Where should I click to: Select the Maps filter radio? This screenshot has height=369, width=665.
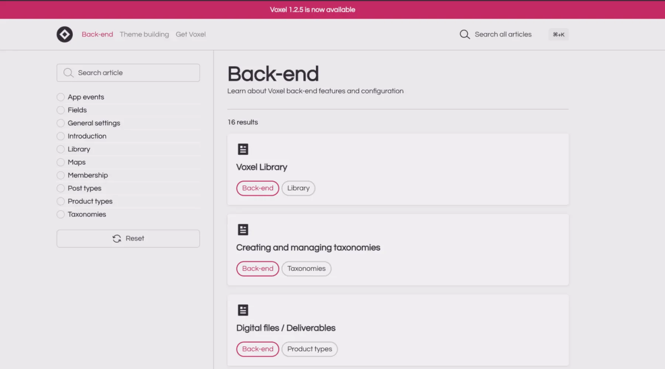pos(61,162)
